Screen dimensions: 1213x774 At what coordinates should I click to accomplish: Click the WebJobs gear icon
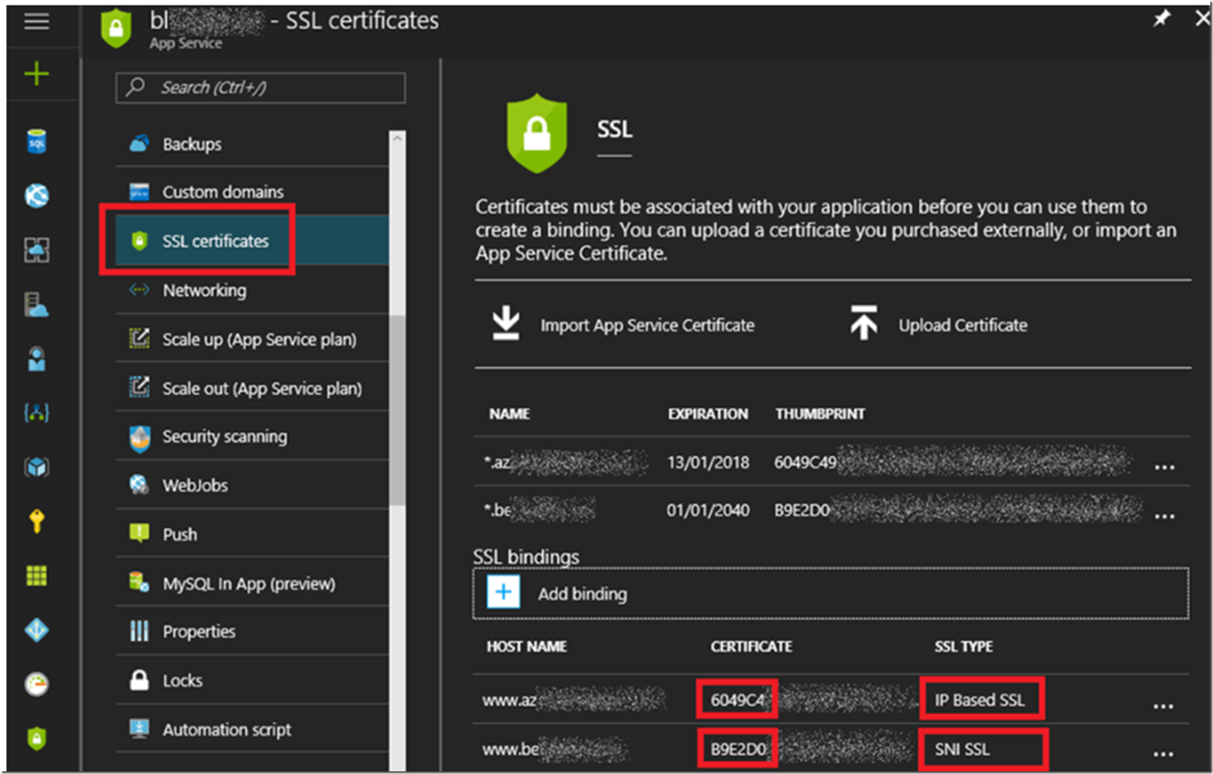139,485
